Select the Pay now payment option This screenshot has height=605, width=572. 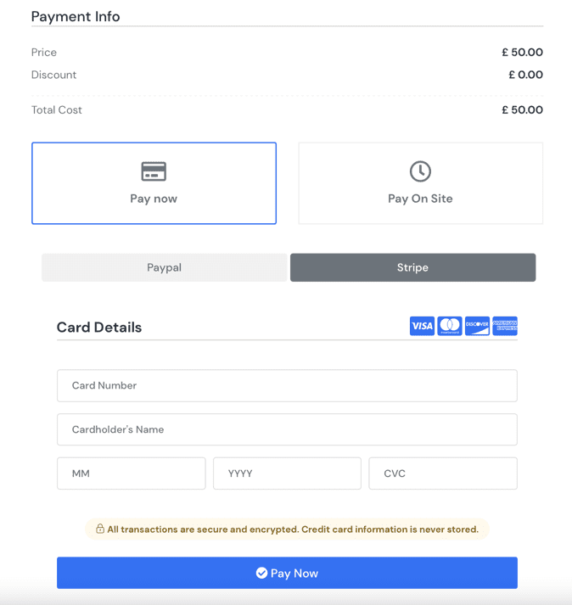pos(154,183)
